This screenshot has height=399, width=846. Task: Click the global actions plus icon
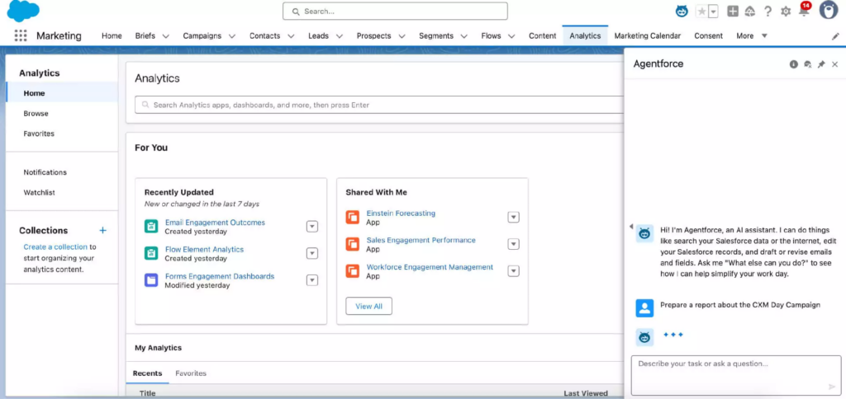(733, 12)
